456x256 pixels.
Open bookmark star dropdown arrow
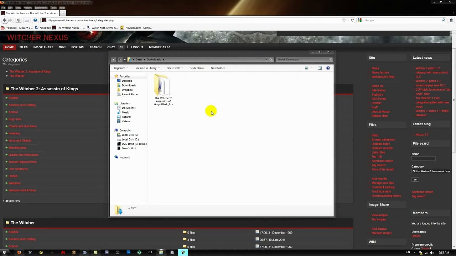pyautogui.click(x=348, y=20)
